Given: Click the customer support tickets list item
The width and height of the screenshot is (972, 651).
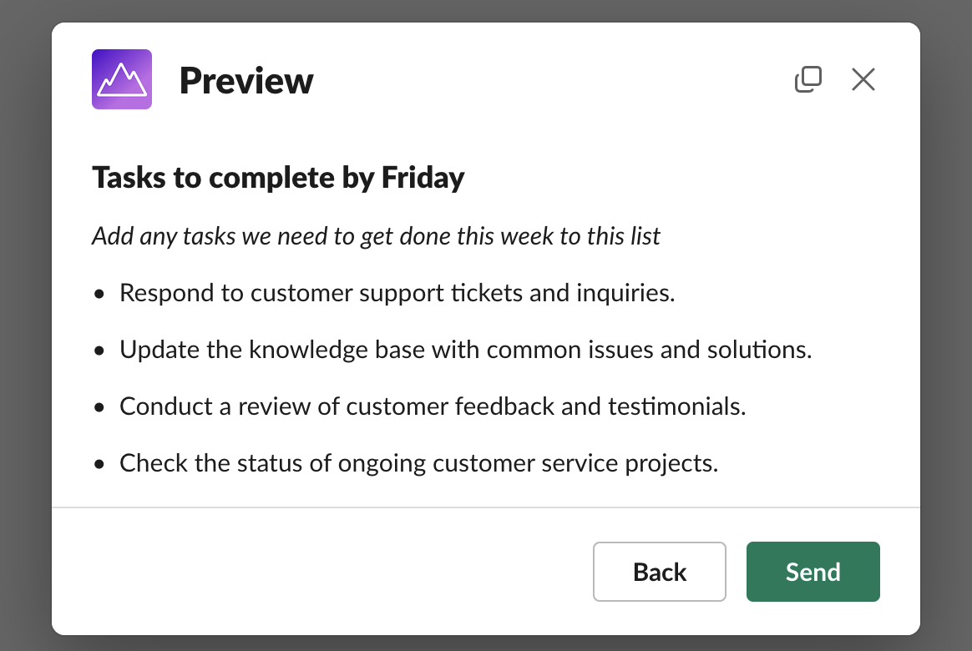Looking at the screenshot, I should pyautogui.click(x=397, y=293).
